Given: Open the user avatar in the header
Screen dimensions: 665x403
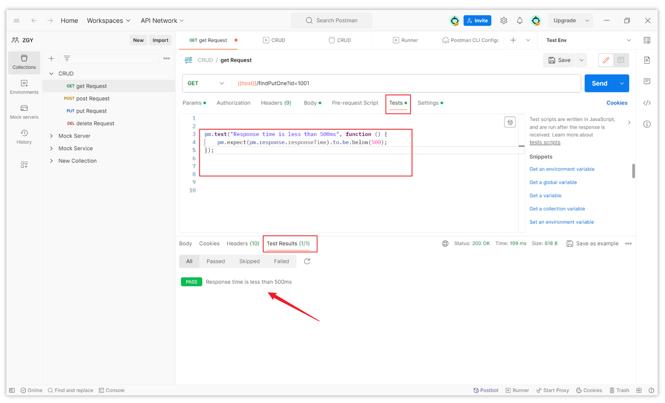Looking at the screenshot, I should tap(536, 21).
